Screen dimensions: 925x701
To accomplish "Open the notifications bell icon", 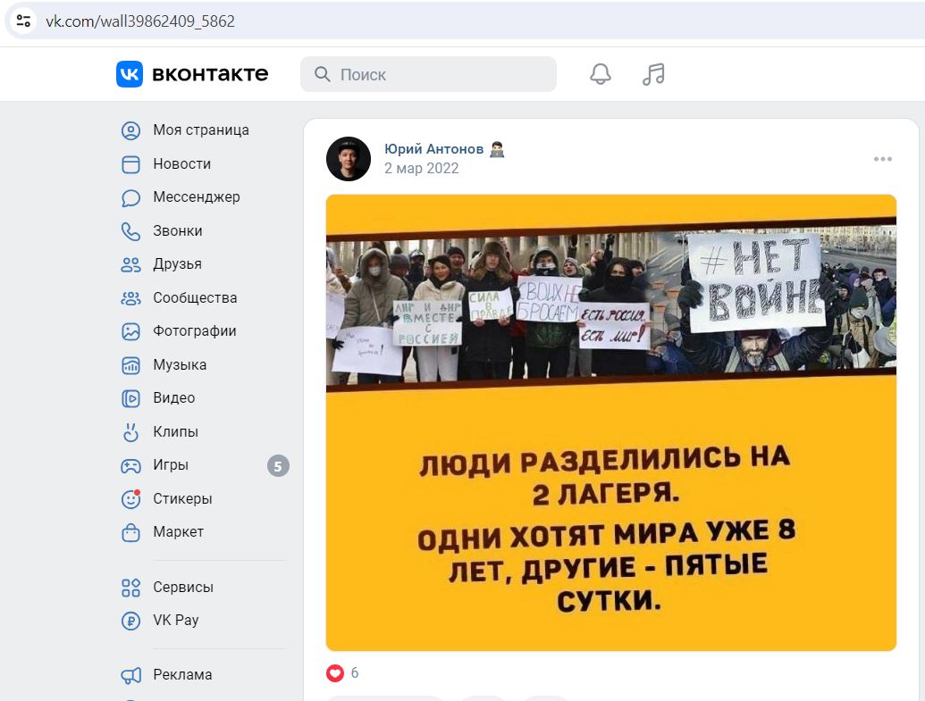I will [600, 74].
